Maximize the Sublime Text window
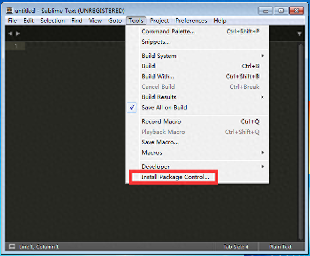The height and width of the screenshot is (256, 310). pyautogui.click(x=281, y=11)
